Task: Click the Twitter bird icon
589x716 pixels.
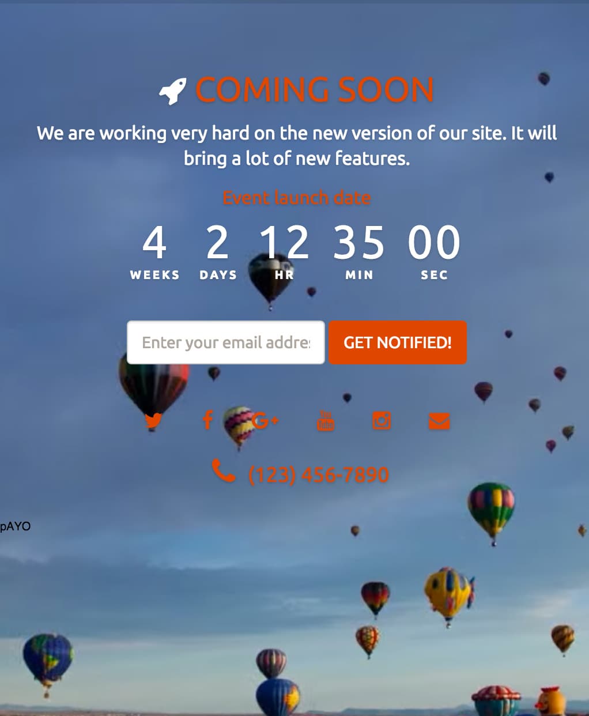Action: (x=153, y=421)
